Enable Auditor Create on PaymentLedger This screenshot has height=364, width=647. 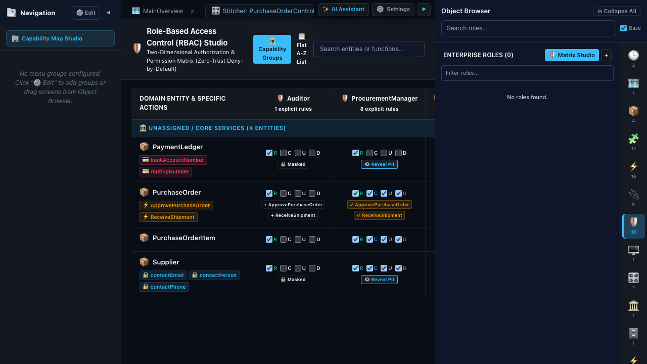(283, 153)
